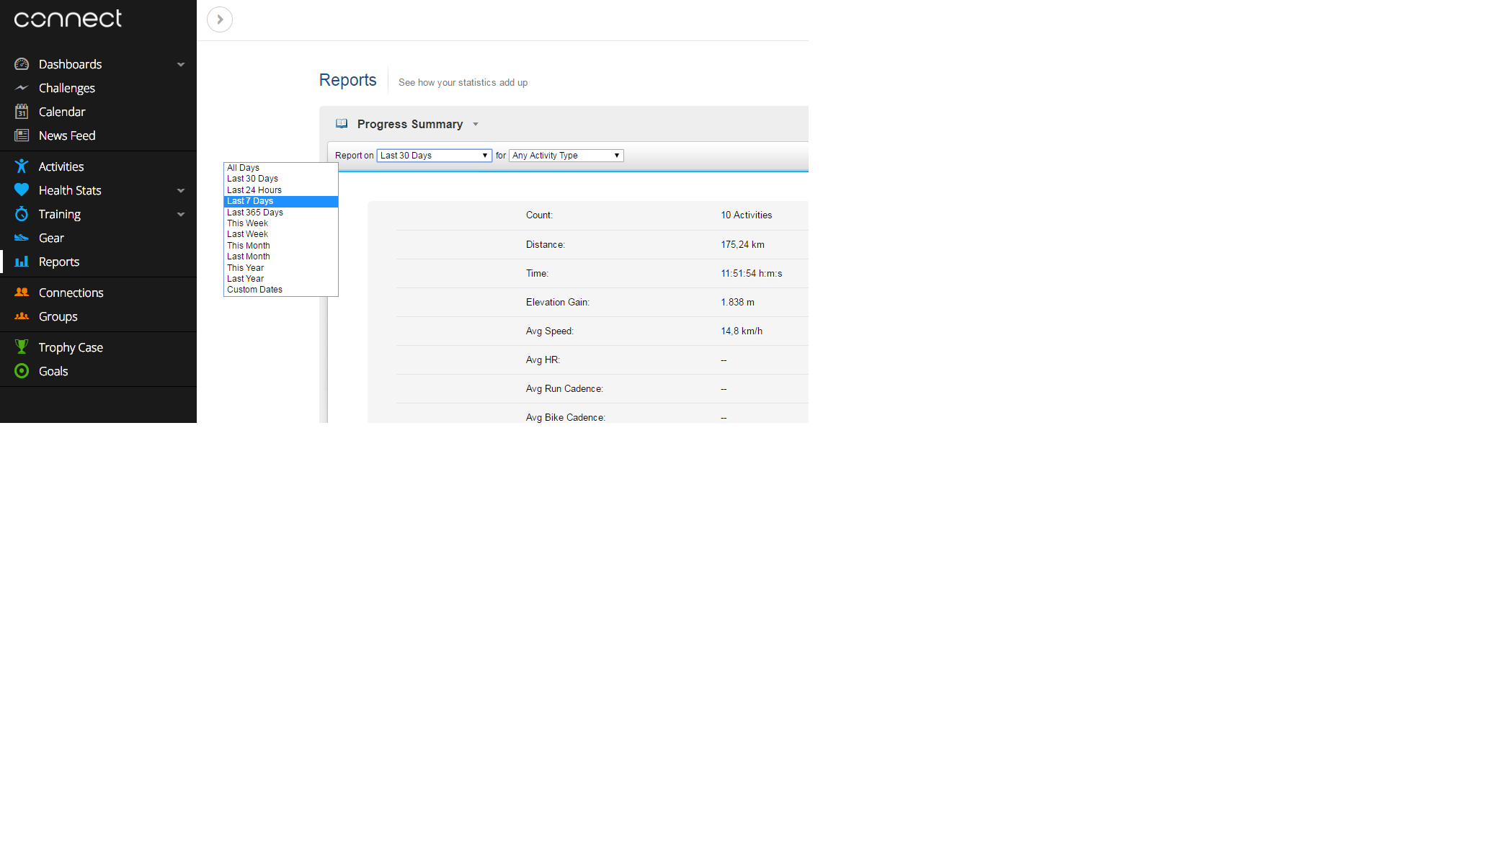The width and height of the screenshot is (1499, 843).
Task: Click the '175,24 km' distance value
Action: [x=743, y=245]
